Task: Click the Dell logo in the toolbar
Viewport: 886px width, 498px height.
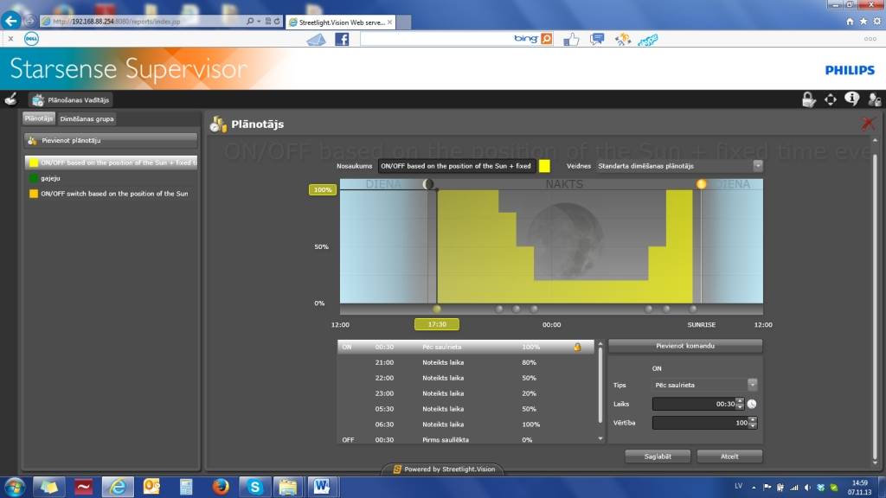Action: coord(32,38)
